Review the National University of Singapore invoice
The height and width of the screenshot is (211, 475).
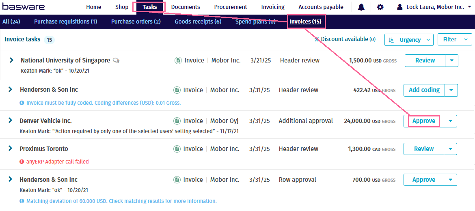click(x=425, y=60)
